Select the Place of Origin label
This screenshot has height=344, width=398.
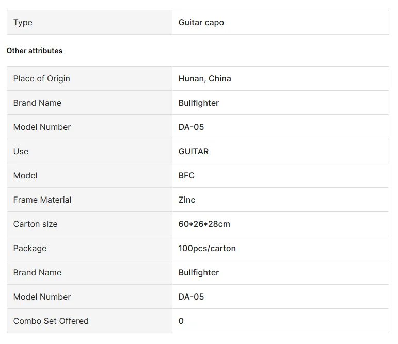(41, 79)
